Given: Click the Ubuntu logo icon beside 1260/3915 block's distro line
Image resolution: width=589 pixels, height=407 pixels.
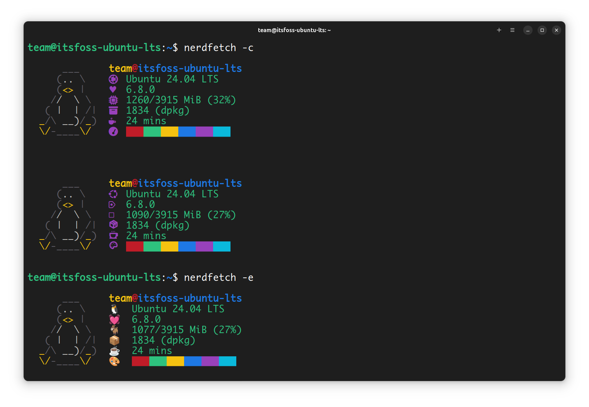Looking at the screenshot, I should [113, 79].
